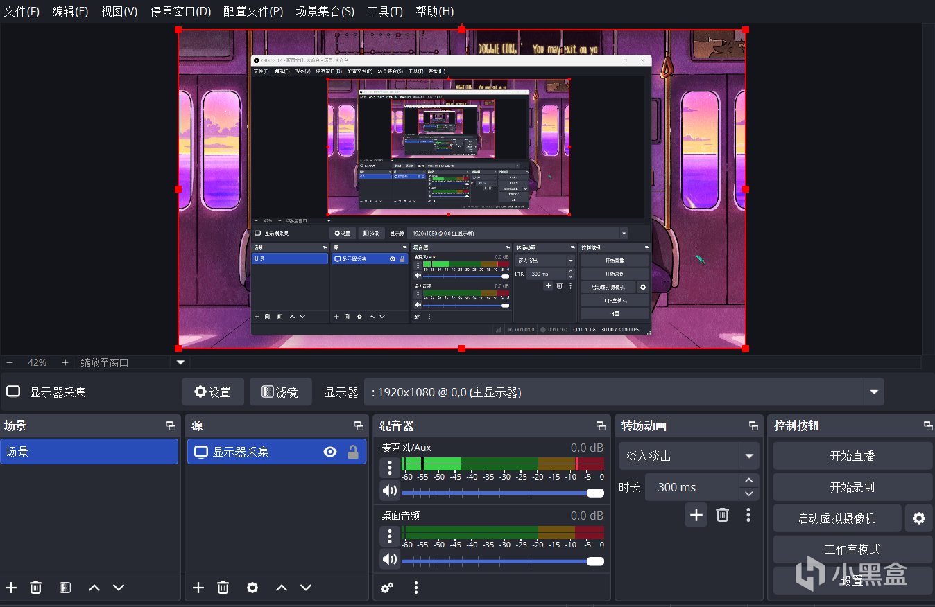
Task: Open transition three-dot properties menu
Action: [748, 515]
